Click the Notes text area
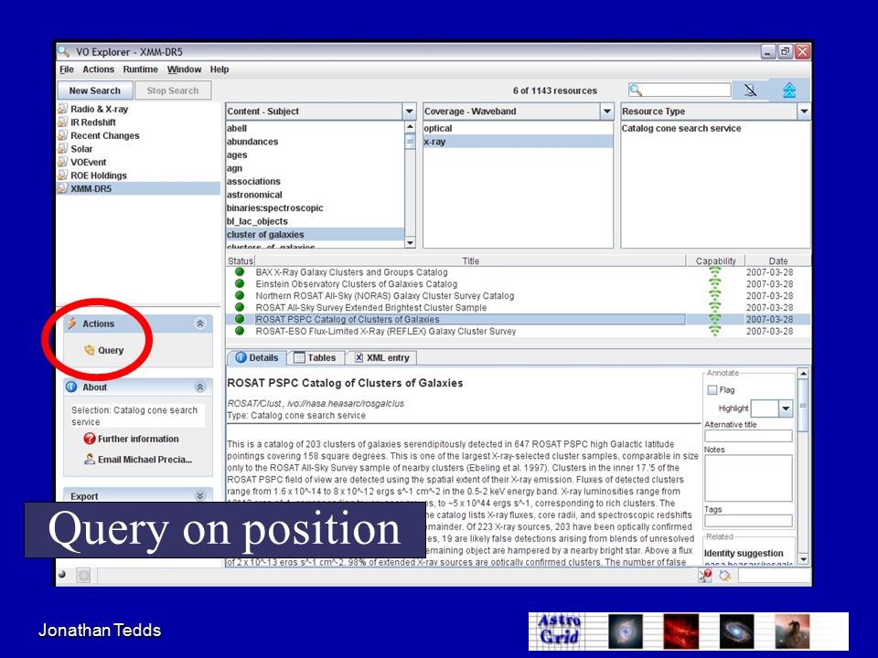The image size is (878, 658). [x=748, y=478]
